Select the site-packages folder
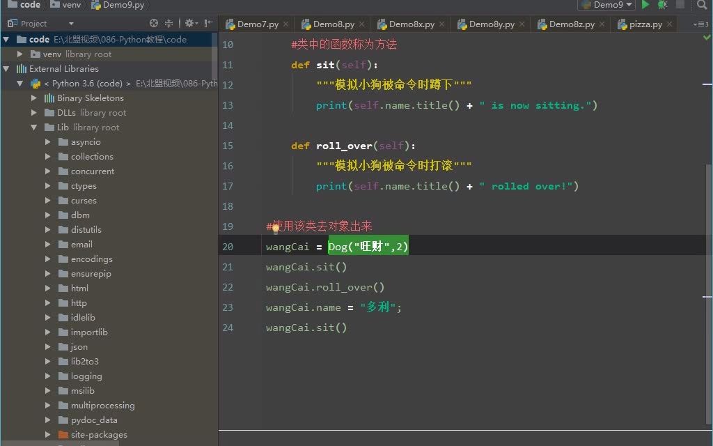This screenshot has width=713, height=446. click(98, 435)
